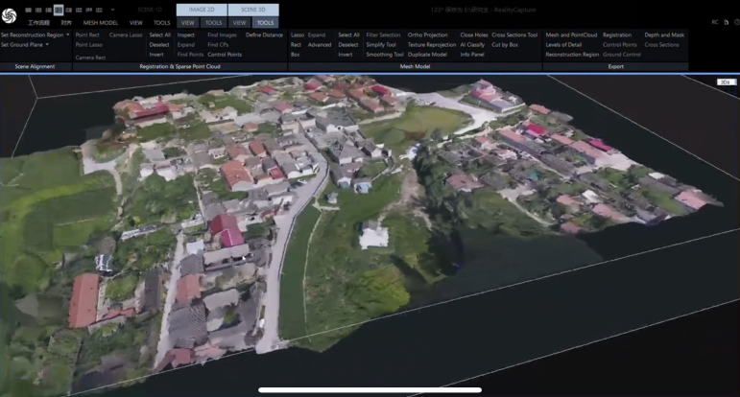The width and height of the screenshot is (740, 397).
Task: Click the Define Distance tool
Action: pos(264,35)
